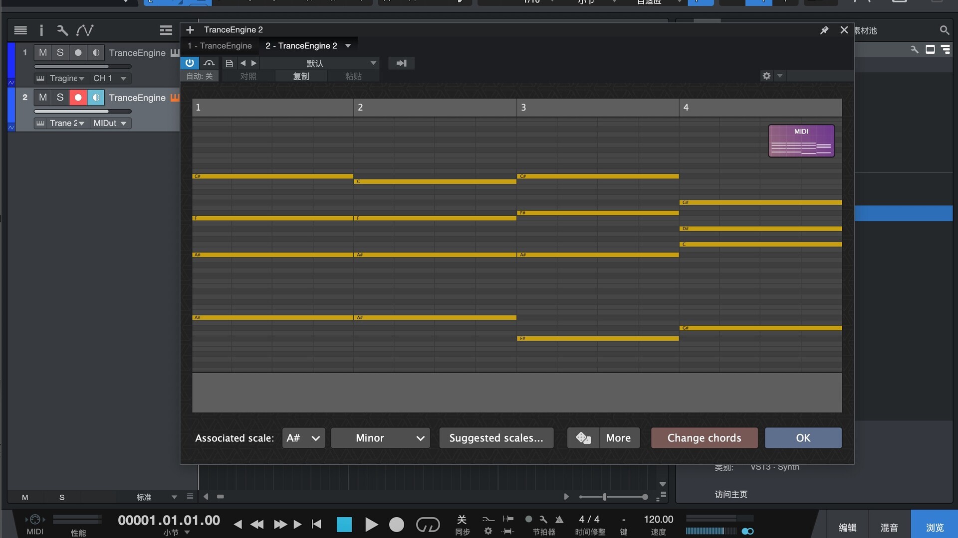Disarm record on track 2
The image size is (958, 538).
(78, 97)
